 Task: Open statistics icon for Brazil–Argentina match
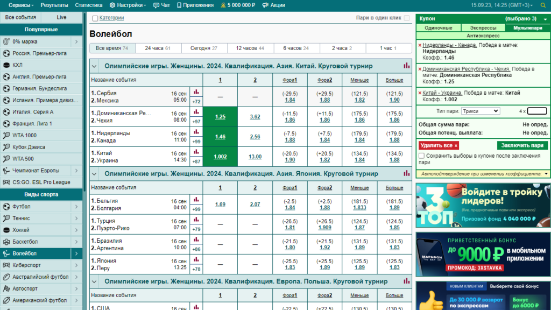click(196, 239)
